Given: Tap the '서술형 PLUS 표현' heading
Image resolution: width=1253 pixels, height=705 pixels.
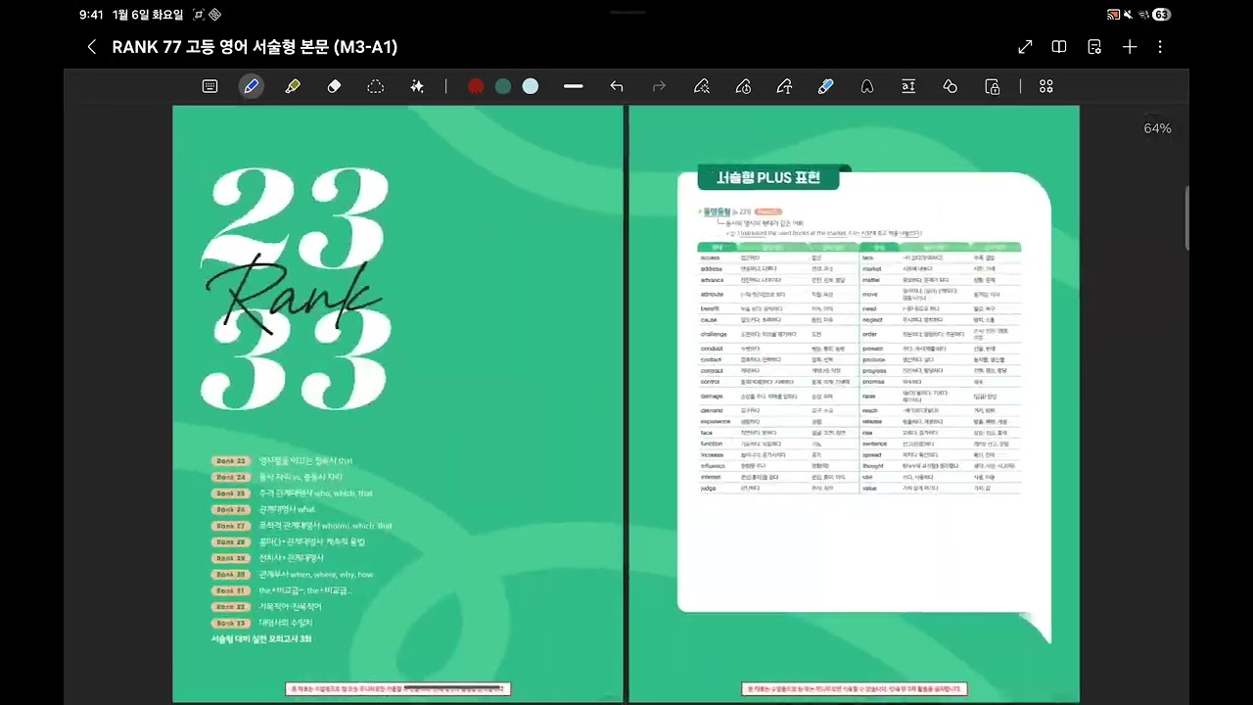Looking at the screenshot, I should point(768,177).
